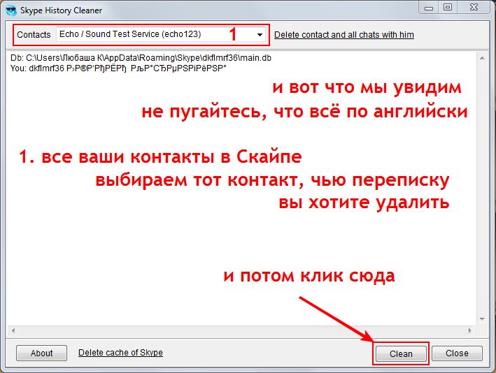Open the Contacts dropdown arrow
Screen dimensions: 496x373
260,35
